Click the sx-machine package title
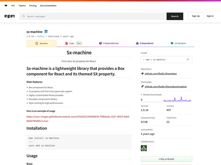The width and height of the screenshot is (221, 165). click(x=34, y=32)
